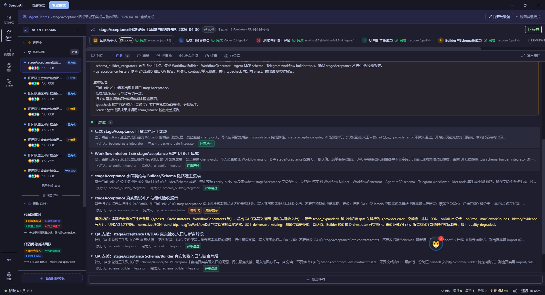This screenshot has height=295, width=545.
Task: Collapse the 运行中 section
Action: pos(24,43)
